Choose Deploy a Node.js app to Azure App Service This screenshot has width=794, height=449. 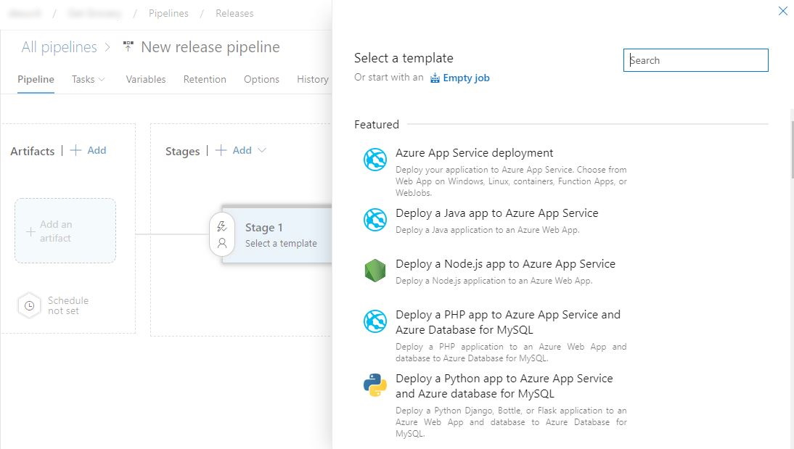pos(505,264)
